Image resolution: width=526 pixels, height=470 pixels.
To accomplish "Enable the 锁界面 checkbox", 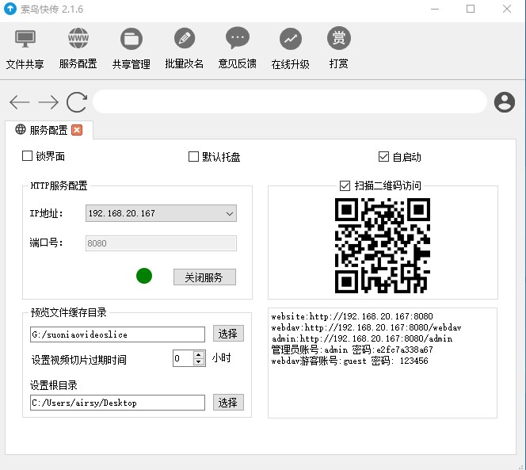I will pos(28,156).
